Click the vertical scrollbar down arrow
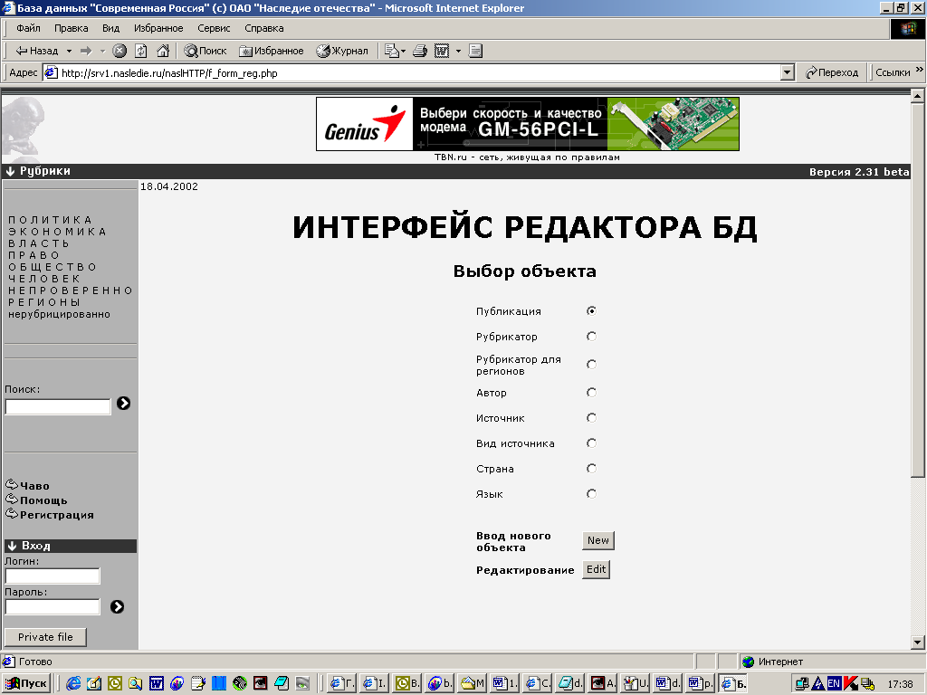The image size is (927, 695). 918,643
